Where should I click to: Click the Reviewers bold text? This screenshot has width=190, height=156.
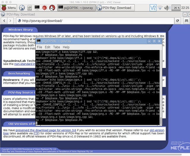pos(11,80)
